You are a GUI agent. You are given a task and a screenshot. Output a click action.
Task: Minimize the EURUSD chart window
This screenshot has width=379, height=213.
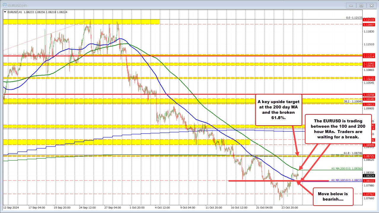(x=351, y=5)
